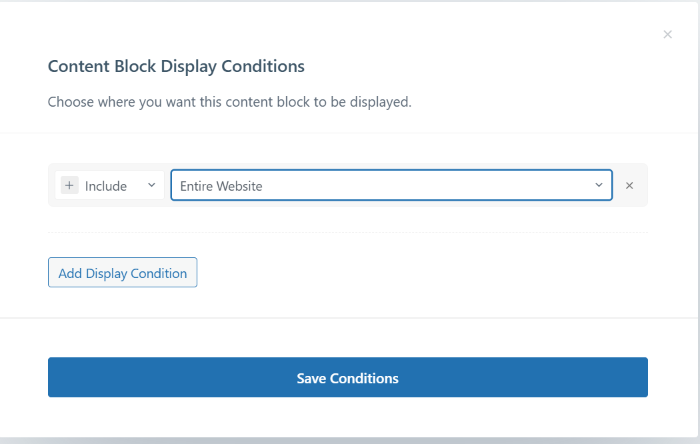Remove the Entire Website condition row
Image resolution: width=700 pixels, height=444 pixels.
point(629,185)
